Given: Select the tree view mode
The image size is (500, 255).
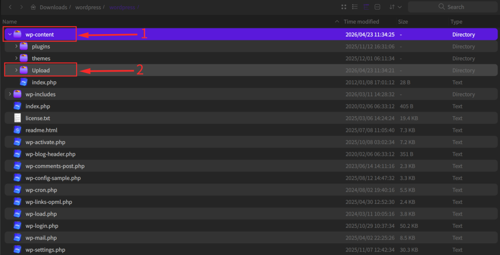Looking at the screenshot, I should [366, 7].
